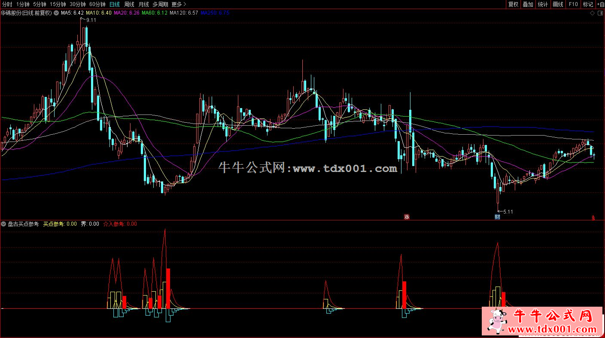Select the 30分钟 period tab
Screen dimensions: 605x338
point(77,4)
